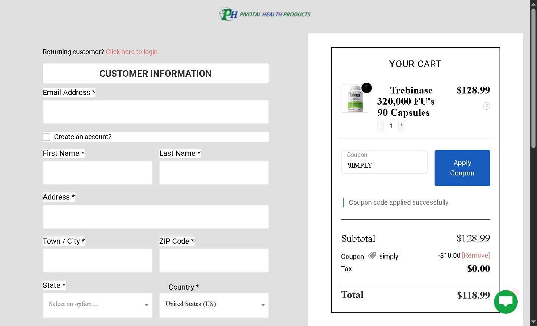The height and width of the screenshot is (326, 537).
Task: Click the Coupon code field with SIMPLY
Action: click(384, 162)
